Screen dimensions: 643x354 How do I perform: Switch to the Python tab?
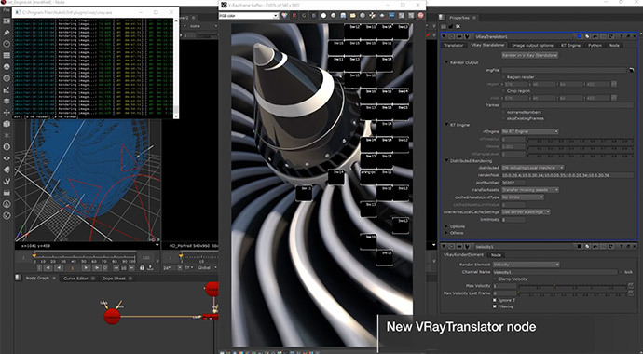click(x=595, y=45)
